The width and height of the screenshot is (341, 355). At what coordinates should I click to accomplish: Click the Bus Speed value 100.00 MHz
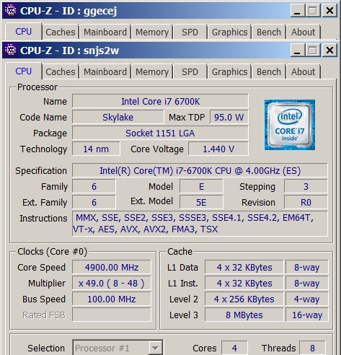pyautogui.click(x=112, y=299)
